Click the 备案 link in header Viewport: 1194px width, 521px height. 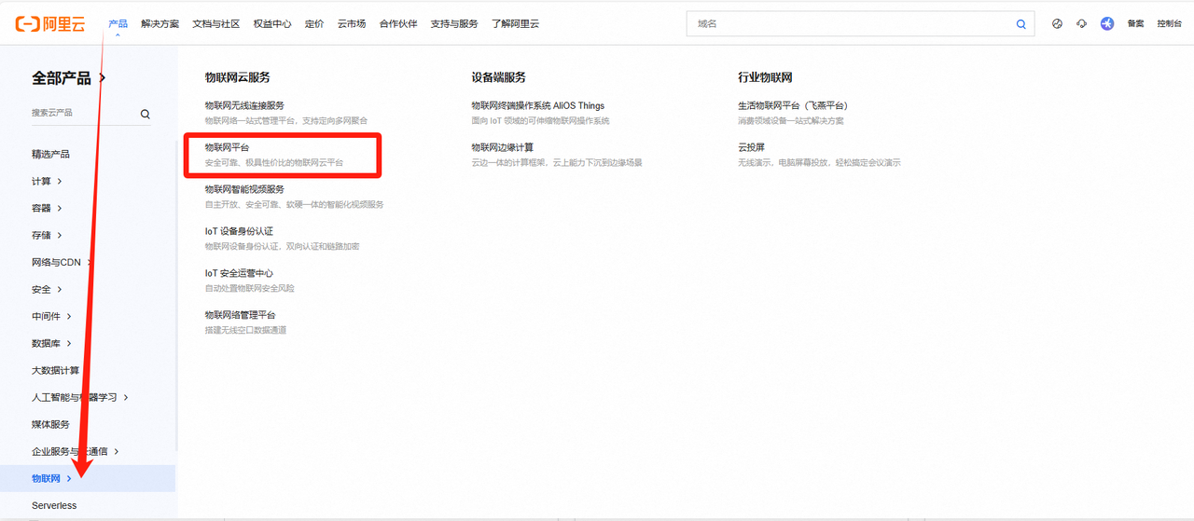pyautogui.click(x=1135, y=24)
